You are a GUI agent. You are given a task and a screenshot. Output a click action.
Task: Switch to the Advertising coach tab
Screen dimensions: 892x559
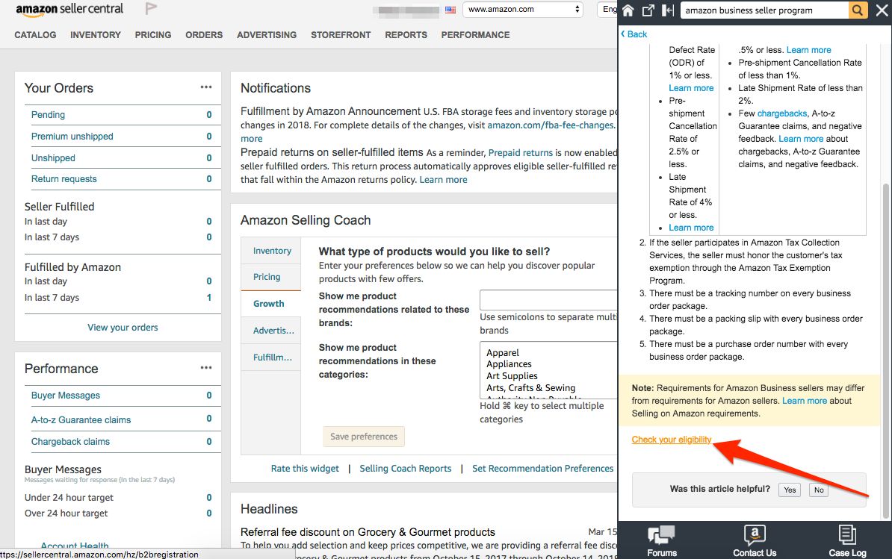(271, 330)
